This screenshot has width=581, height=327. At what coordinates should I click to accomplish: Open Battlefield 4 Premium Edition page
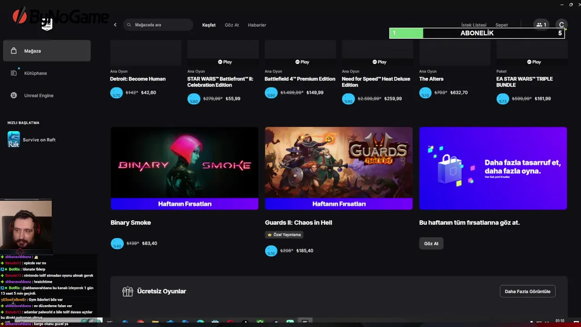(x=300, y=79)
